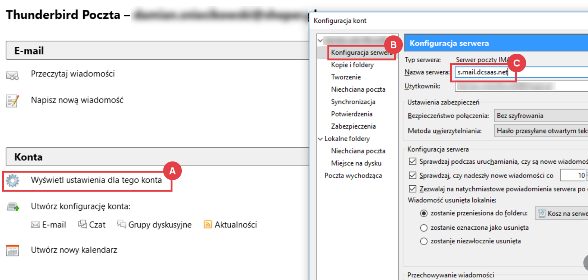588x280 pixels.
Task: Select Tworzenie tree item
Action: tap(346, 77)
